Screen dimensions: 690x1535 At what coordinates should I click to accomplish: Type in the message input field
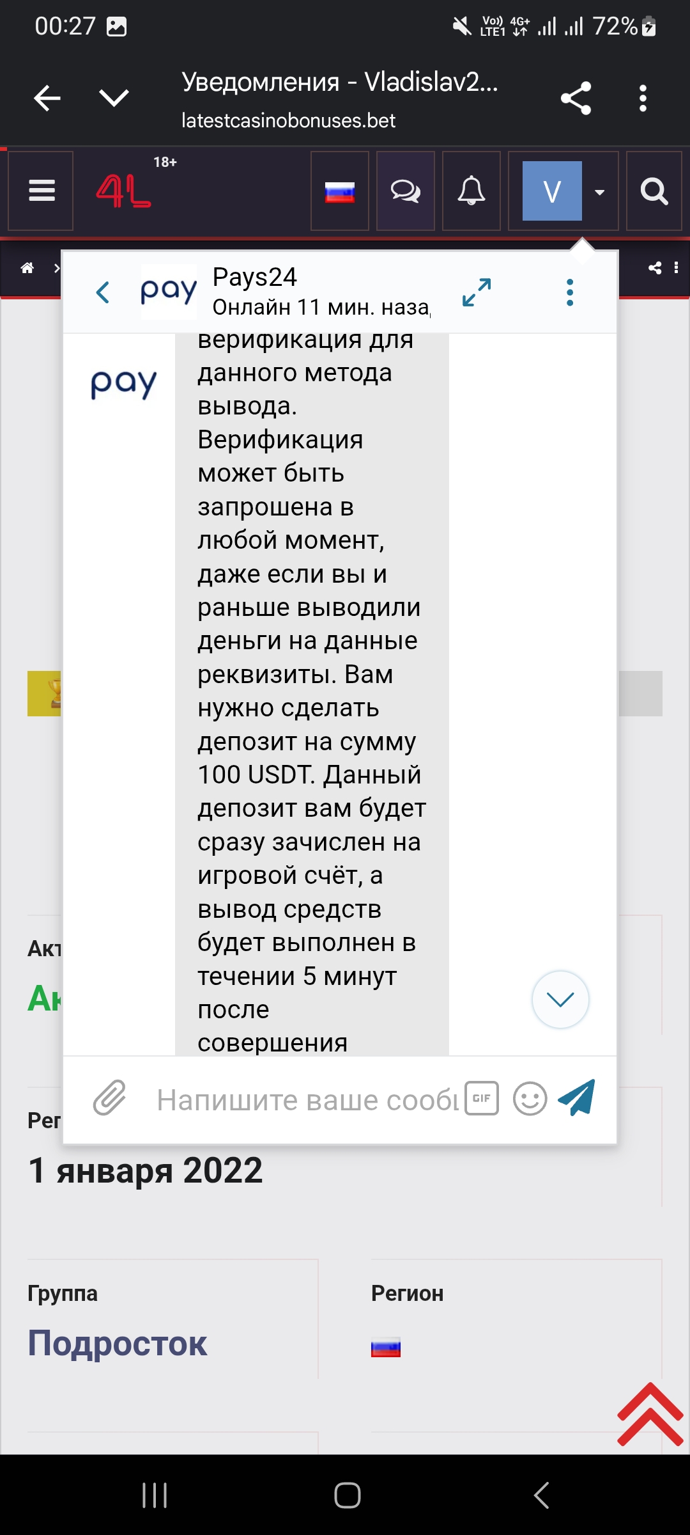[307, 1100]
